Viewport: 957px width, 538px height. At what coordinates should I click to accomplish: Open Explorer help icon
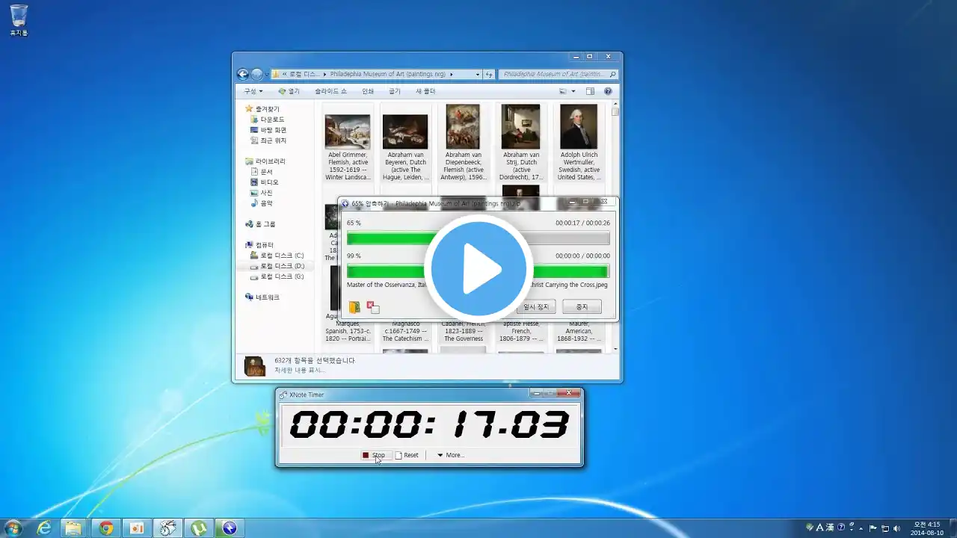click(608, 91)
